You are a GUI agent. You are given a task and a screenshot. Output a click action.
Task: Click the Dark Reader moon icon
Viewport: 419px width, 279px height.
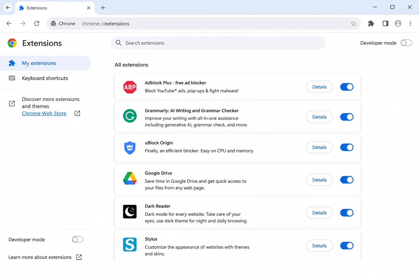130,212
